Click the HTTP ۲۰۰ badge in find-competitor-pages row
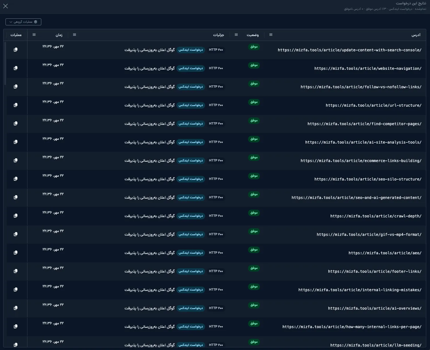Image resolution: width=430 pixels, height=350 pixels. (x=216, y=124)
